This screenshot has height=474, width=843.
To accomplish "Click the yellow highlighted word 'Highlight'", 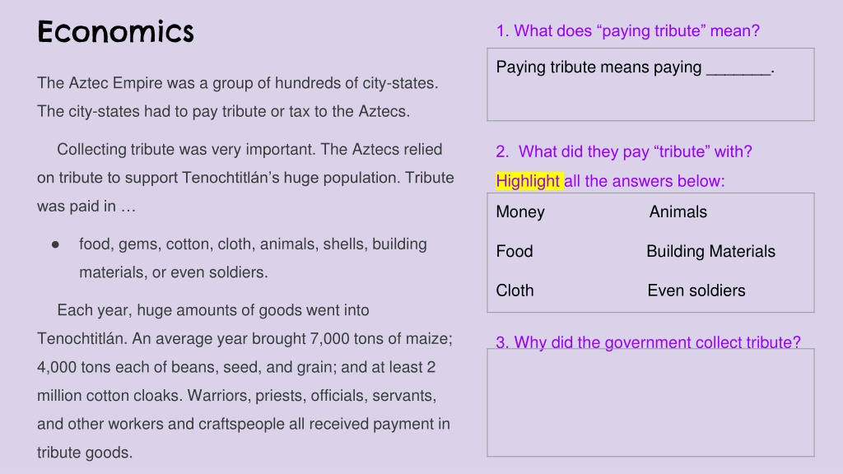I will 529,181.
